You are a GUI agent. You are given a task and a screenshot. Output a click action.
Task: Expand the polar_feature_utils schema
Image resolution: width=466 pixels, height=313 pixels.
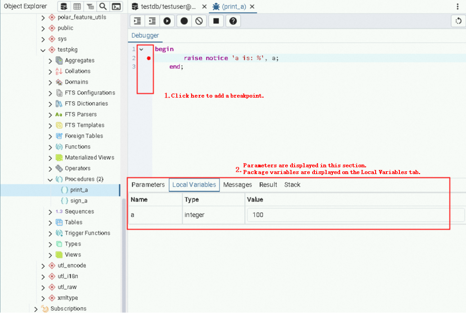43,18
